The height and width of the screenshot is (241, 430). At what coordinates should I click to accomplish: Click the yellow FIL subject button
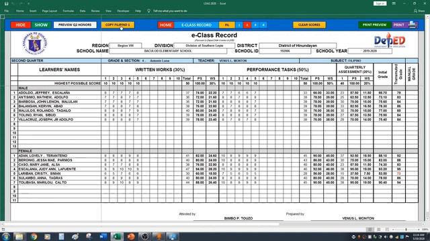[227, 25]
